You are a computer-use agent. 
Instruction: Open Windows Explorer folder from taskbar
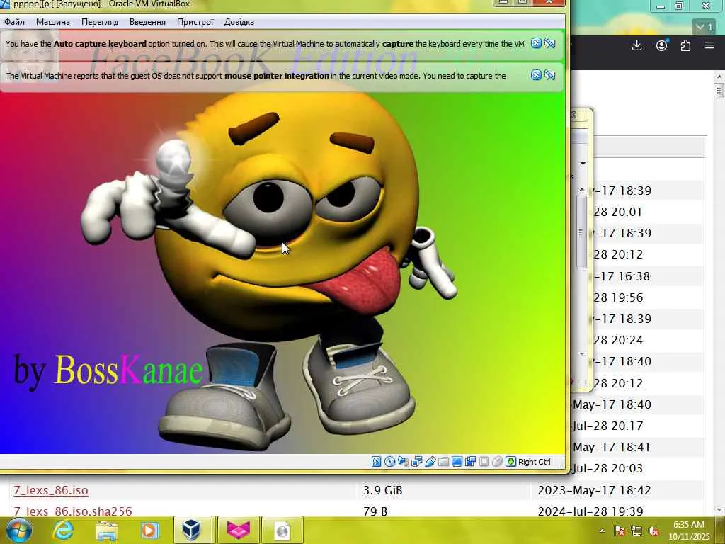coord(106,530)
